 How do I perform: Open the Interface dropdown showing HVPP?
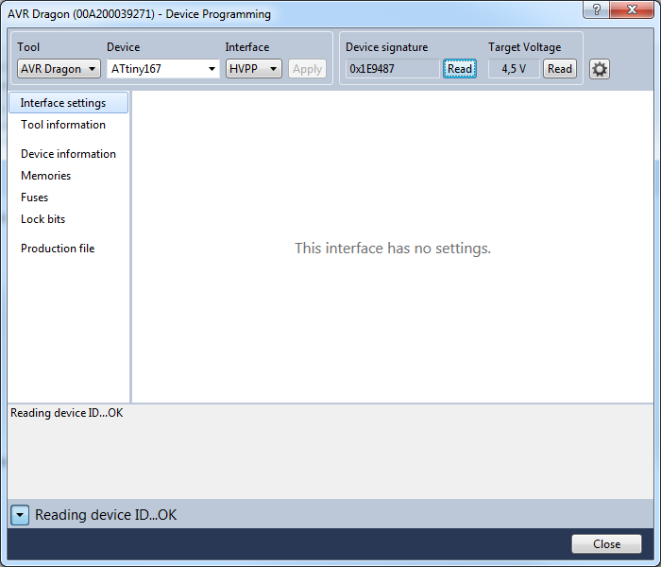pos(254,68)
